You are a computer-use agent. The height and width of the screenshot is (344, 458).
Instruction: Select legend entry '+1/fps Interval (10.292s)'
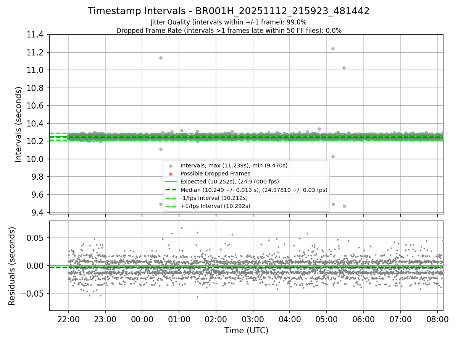pyautogui.click(x=215, y=206)
